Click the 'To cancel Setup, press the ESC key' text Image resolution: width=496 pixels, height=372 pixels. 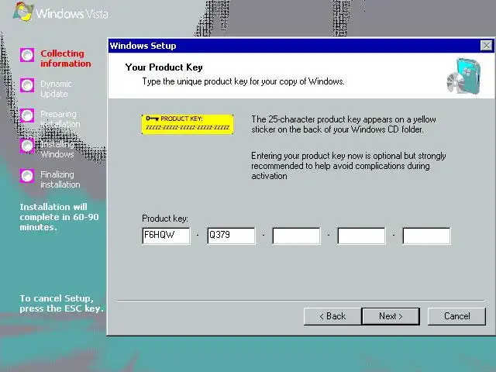point(62,303)
